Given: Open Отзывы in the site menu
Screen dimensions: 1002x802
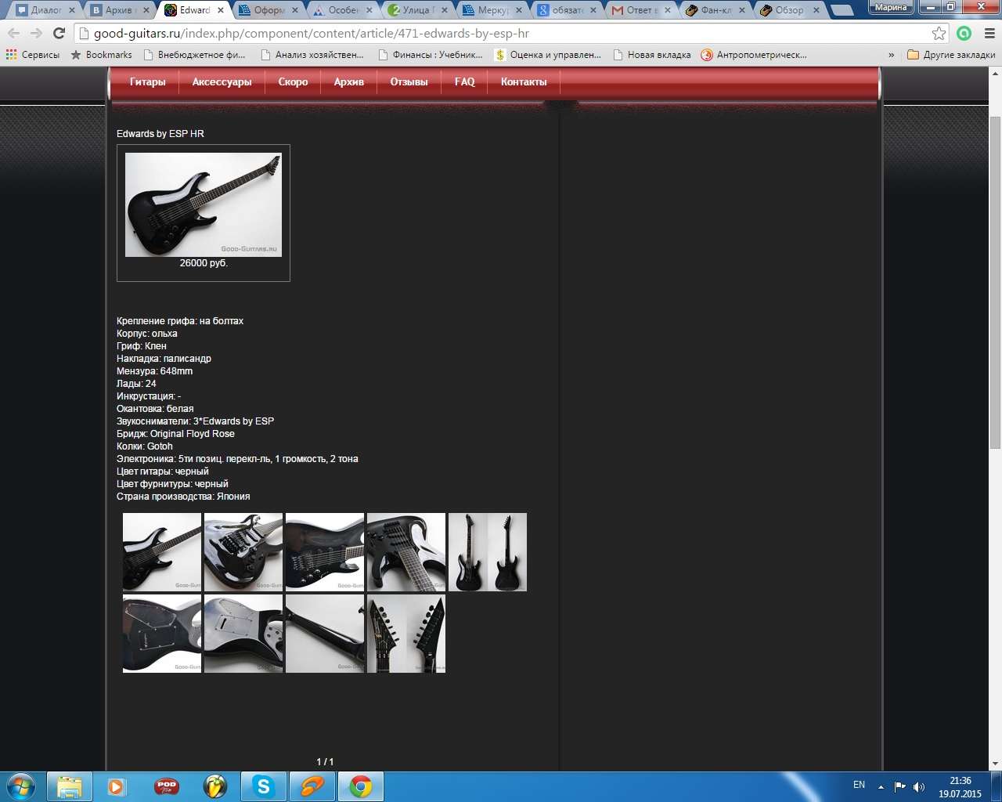Looking at the screenshot, I should [x=409, y=81].
